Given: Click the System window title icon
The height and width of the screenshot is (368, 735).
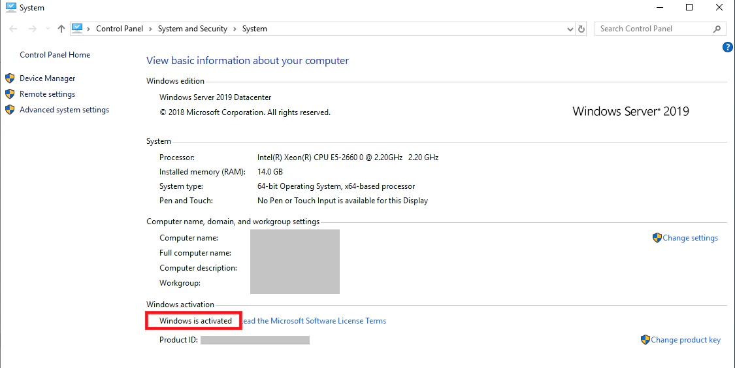Looking at the screenshot, I should pos(11,7).
